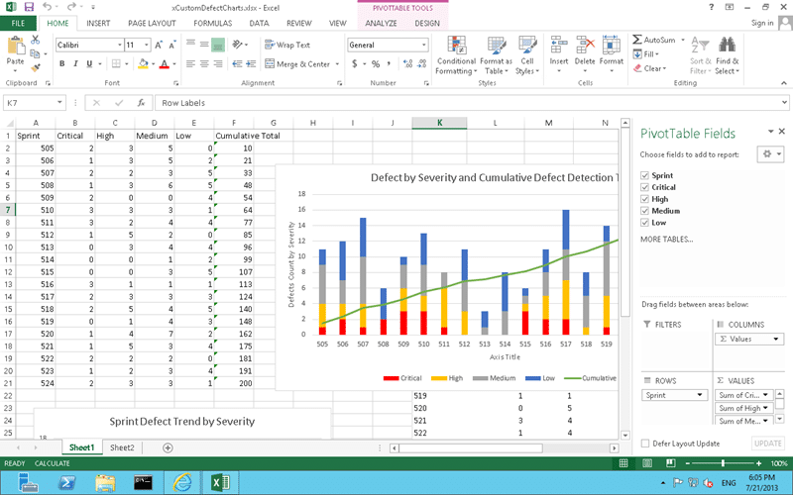Open the Sprint dropdown in Rows area
This screenshot has height=495, width=793.
[698, 394]
